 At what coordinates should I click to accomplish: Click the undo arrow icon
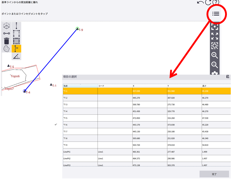click(x=200, y=2)
